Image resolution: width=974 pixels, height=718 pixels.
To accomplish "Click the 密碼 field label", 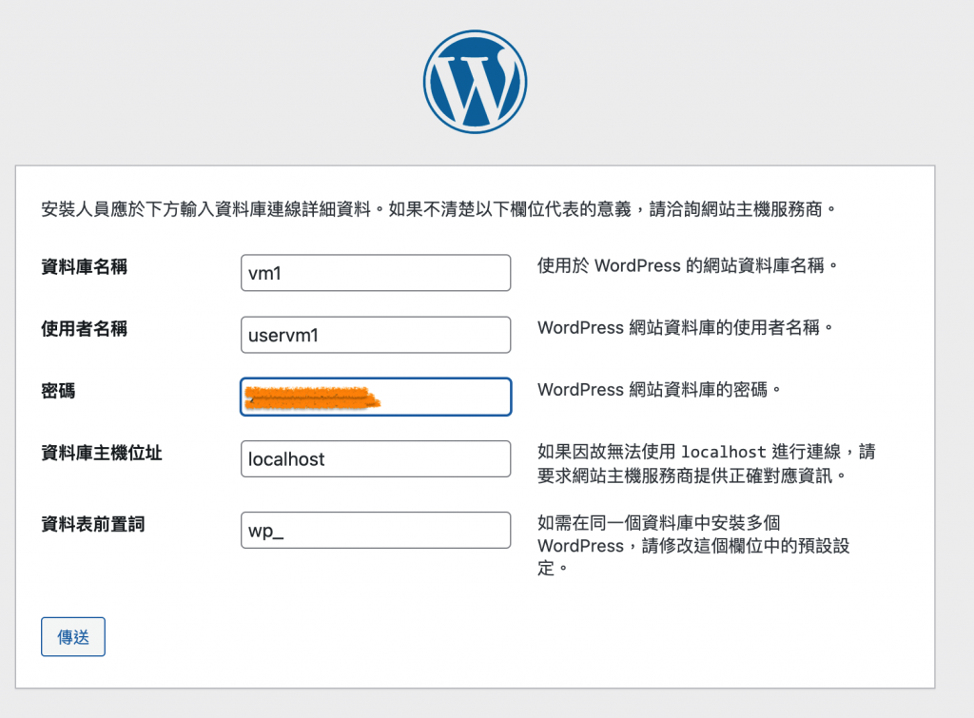I will pos(59,391).
